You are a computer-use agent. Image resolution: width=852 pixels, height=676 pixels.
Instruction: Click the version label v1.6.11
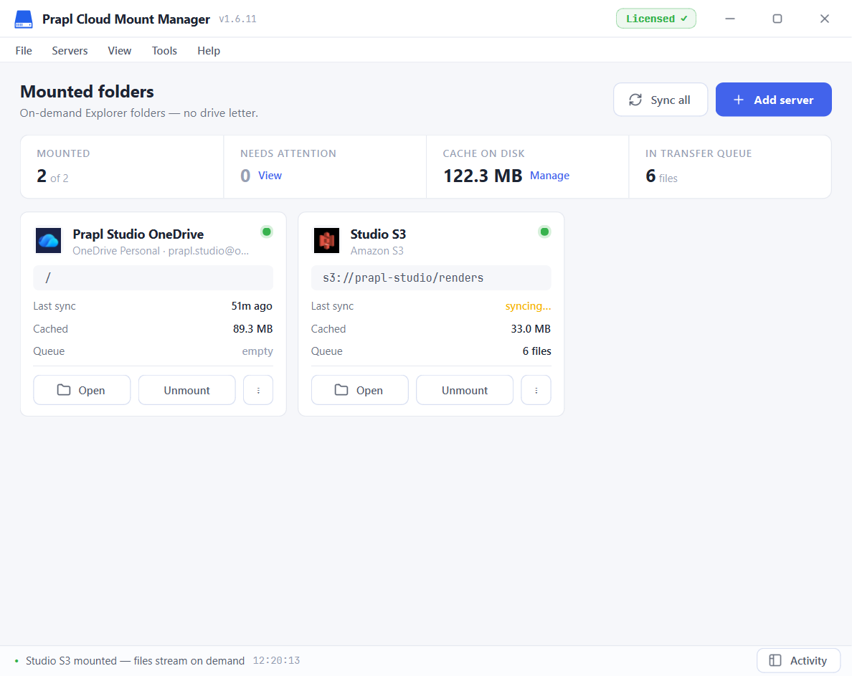[x=237, y=19]
